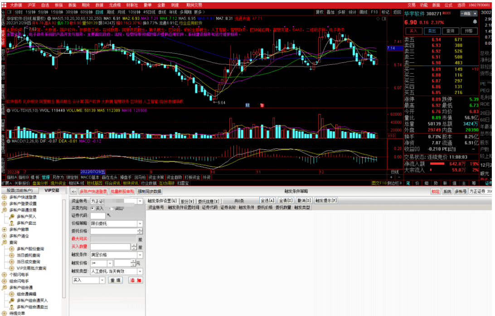The height and width of the screenshot is (316, 495).
Task: Collapse the 查询 tree node
Action: pos(5,242)
